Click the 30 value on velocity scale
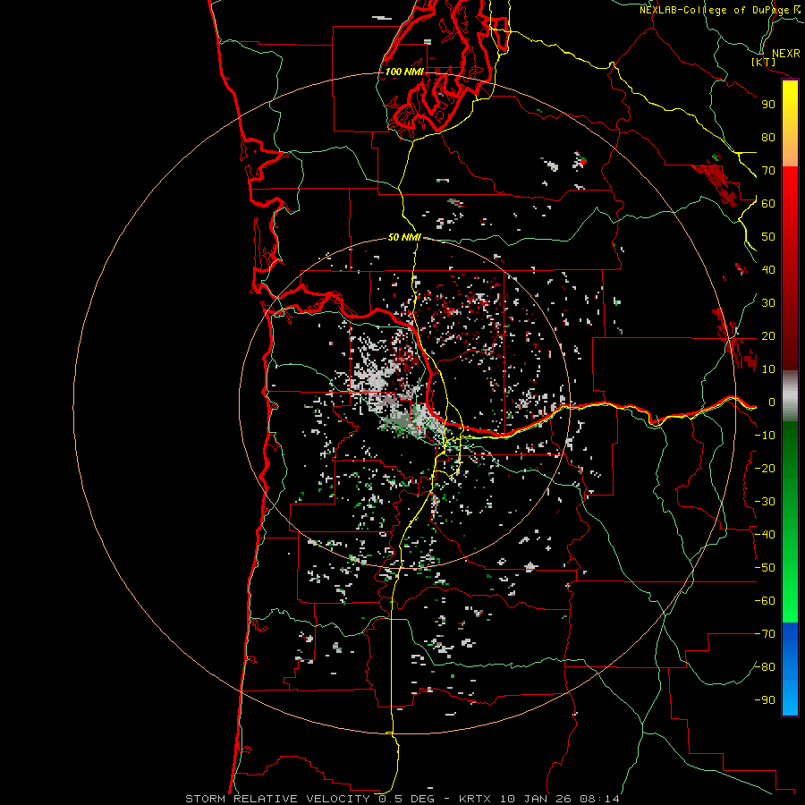This screenshot has width=805, height=805. tap(768, 303)
